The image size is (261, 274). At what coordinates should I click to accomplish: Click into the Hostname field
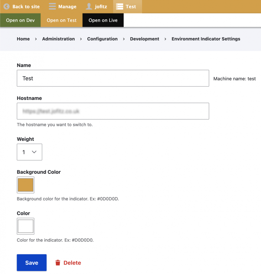[113, 111]
